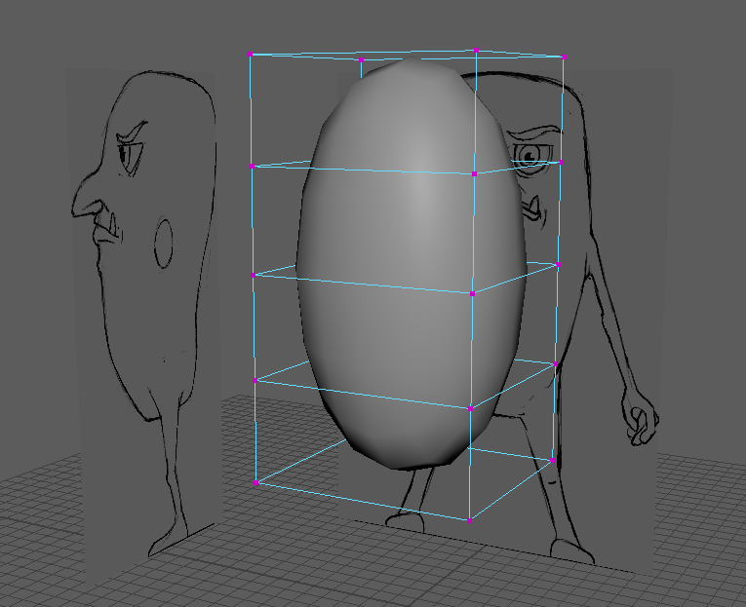Viewport: 746px width, 607px height.
Task: Pick middle-row lattice point on right edge
Action: tap(559, 264)
